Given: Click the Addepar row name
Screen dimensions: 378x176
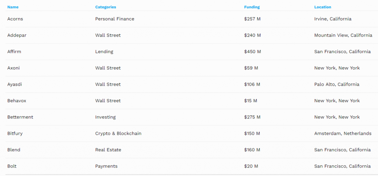Looking at the screenshot, I should tap(17, 35).
